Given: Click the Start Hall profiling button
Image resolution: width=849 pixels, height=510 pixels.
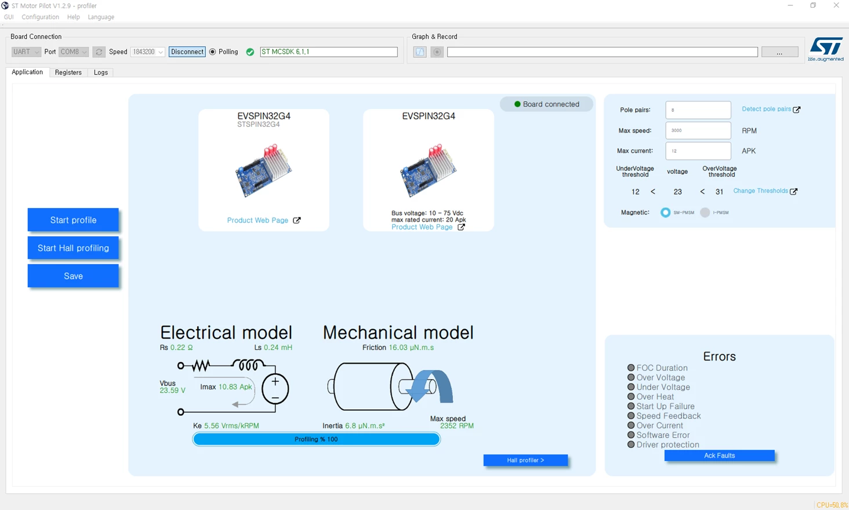Looking at the screenshot, I should (x=73, y=248).
